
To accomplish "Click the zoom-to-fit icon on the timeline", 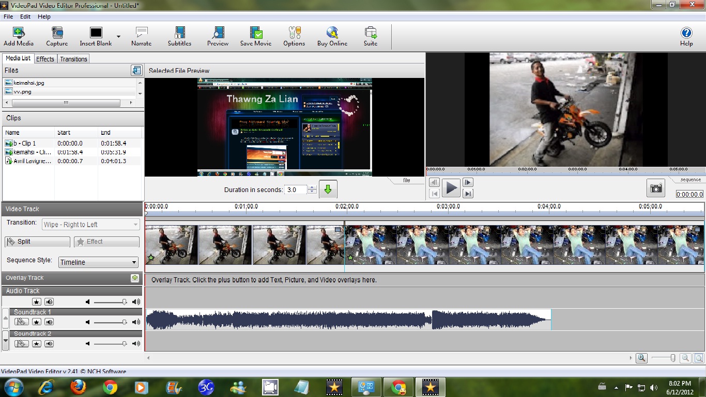I will click(698, 358).
